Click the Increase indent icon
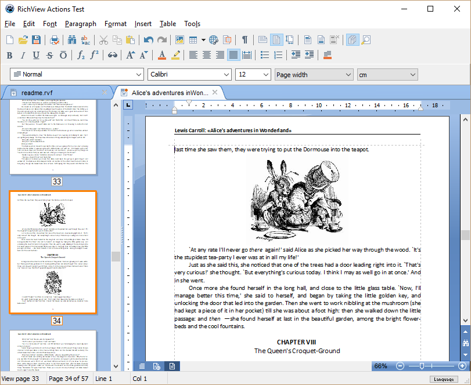This screenshot has height=385, width=471. 310,55
